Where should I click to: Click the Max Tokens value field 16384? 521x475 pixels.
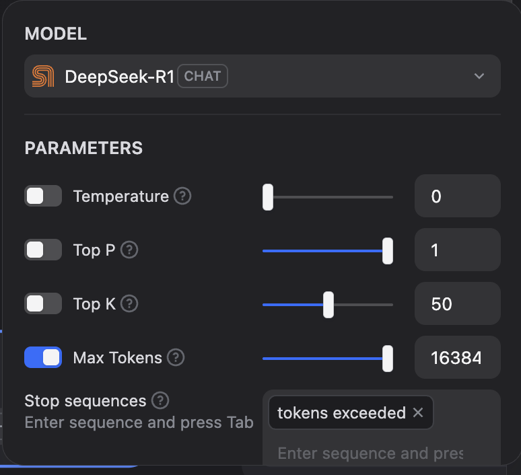coord(458,357)
